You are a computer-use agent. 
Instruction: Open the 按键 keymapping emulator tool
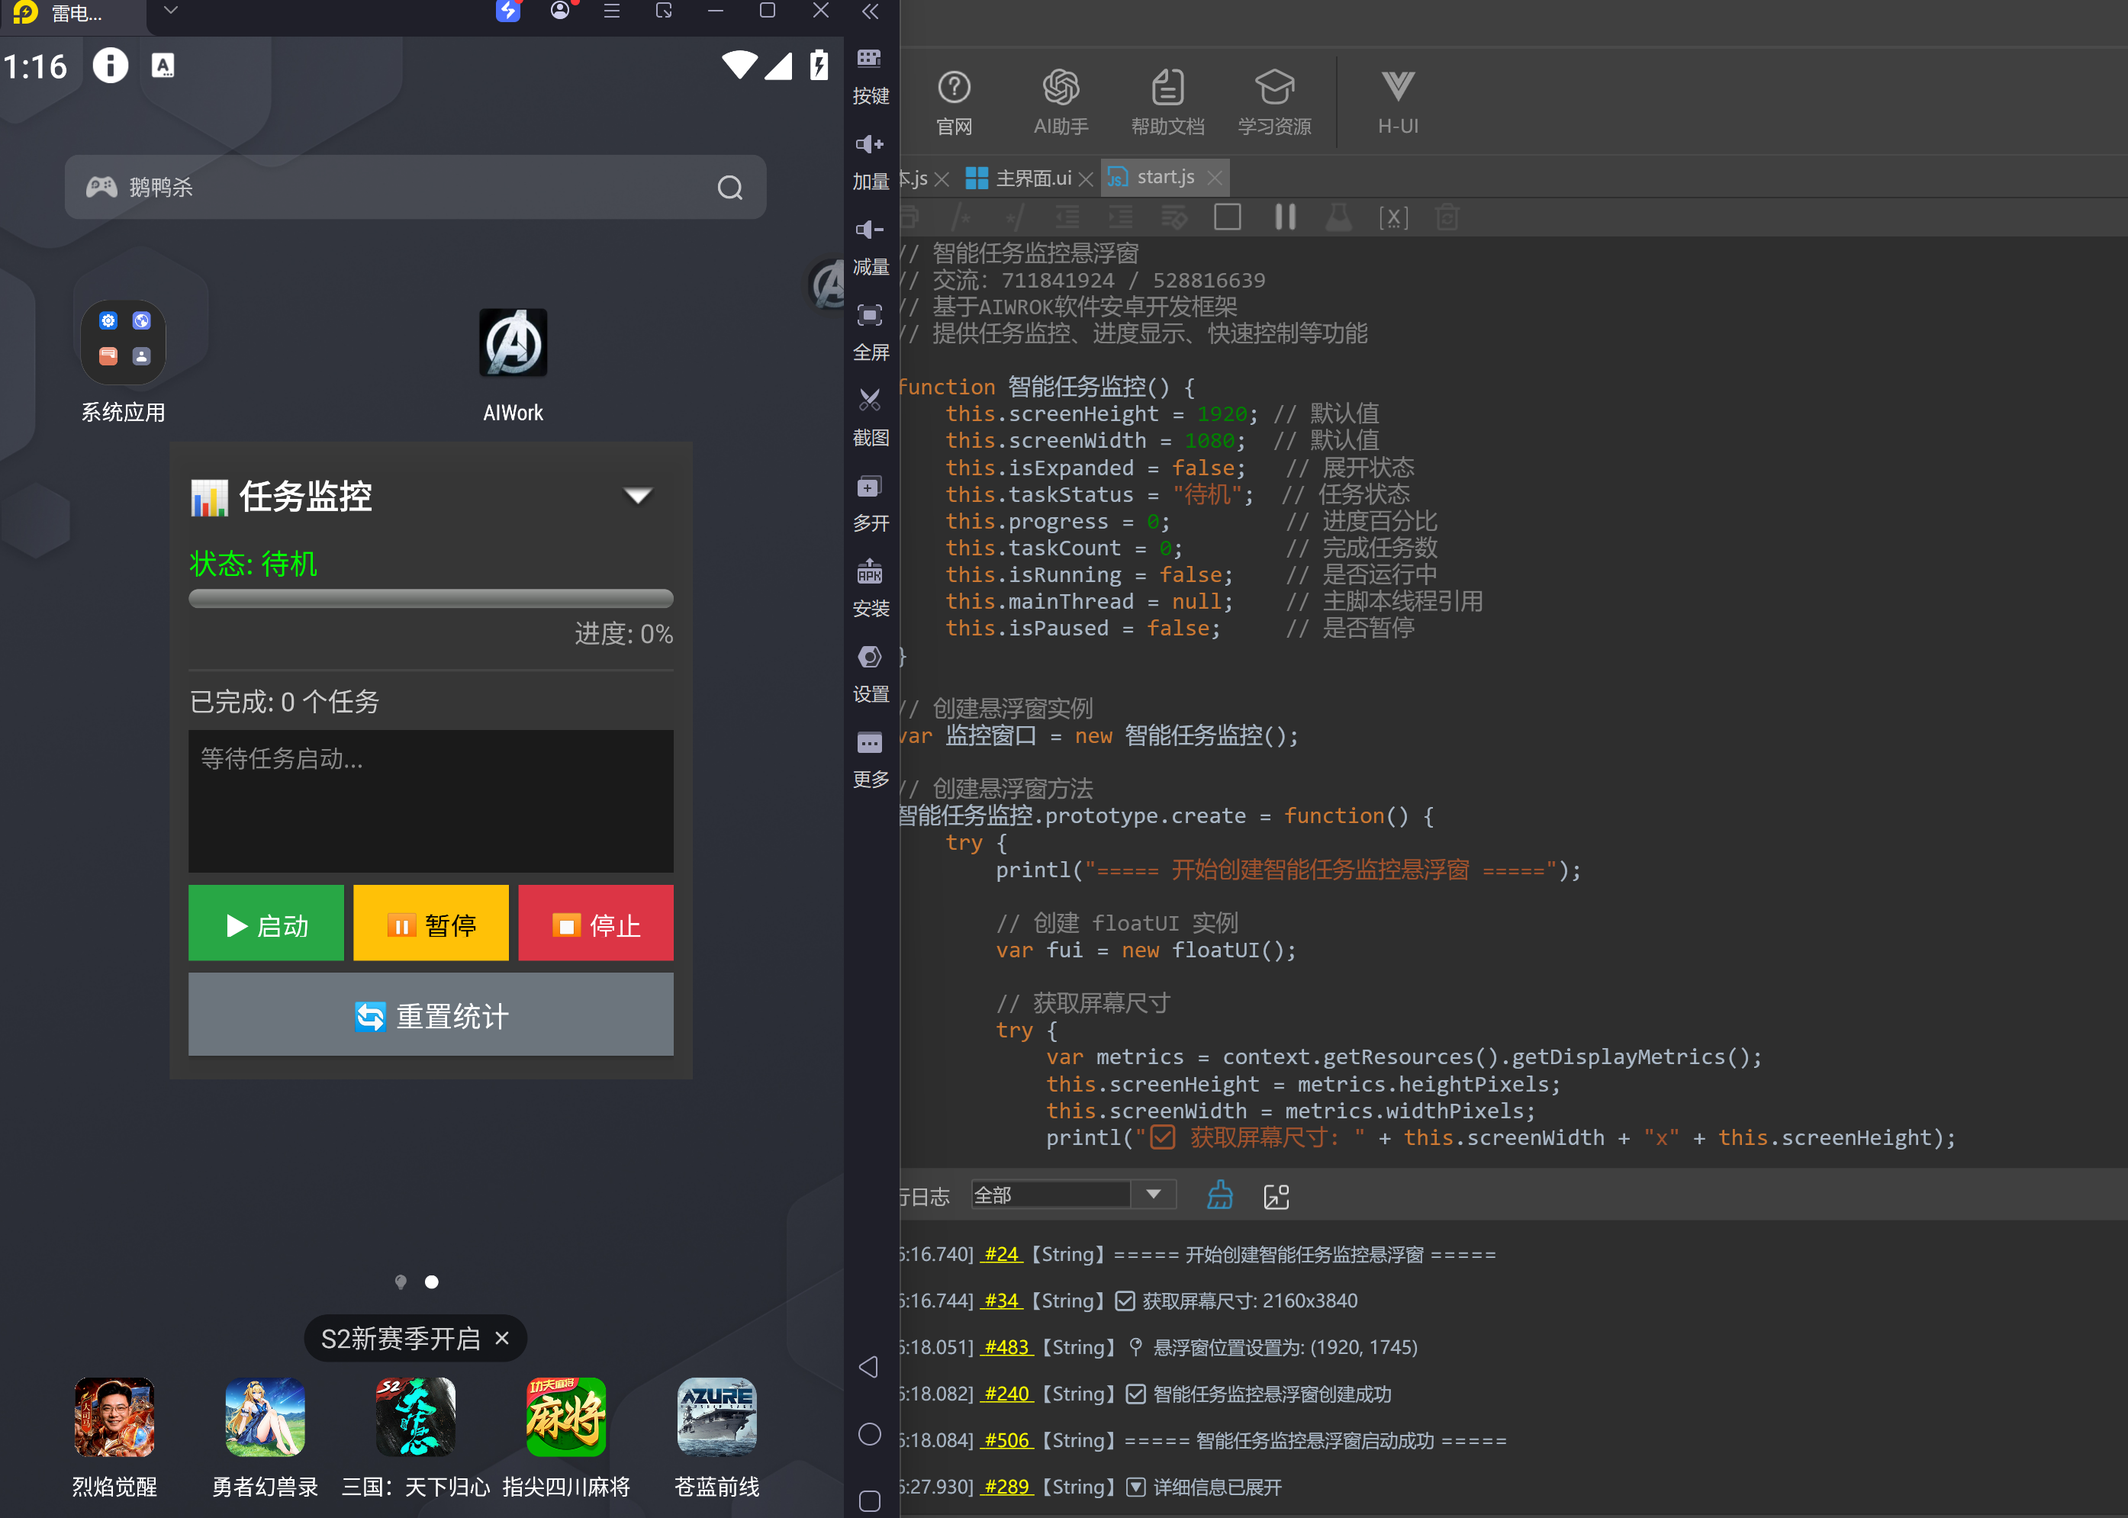coord(870,75)
